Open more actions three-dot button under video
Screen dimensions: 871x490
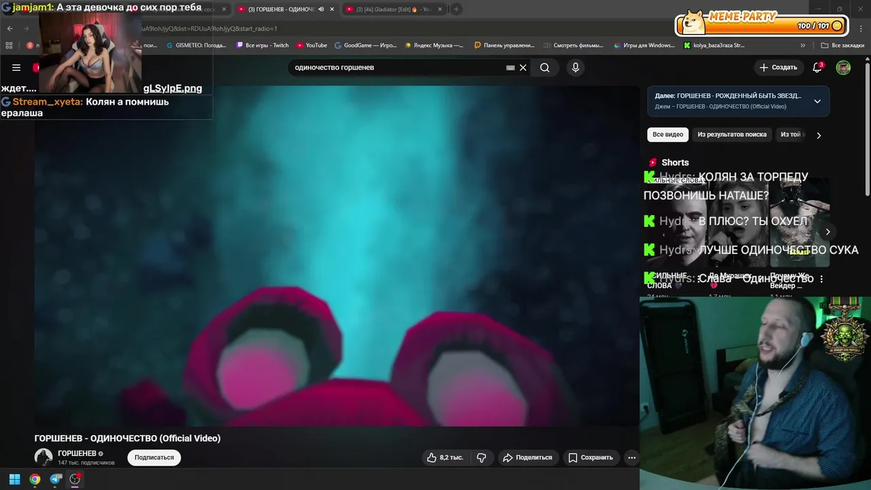[631, 457]
